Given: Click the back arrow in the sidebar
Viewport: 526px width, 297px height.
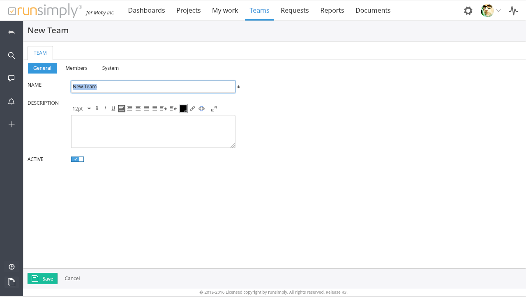Looking at the screenshot, I should point(12,32).
